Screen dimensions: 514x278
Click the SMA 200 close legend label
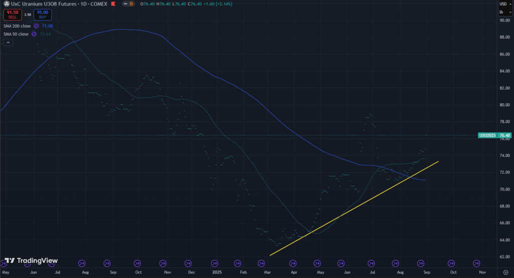[x=18, y=26]
